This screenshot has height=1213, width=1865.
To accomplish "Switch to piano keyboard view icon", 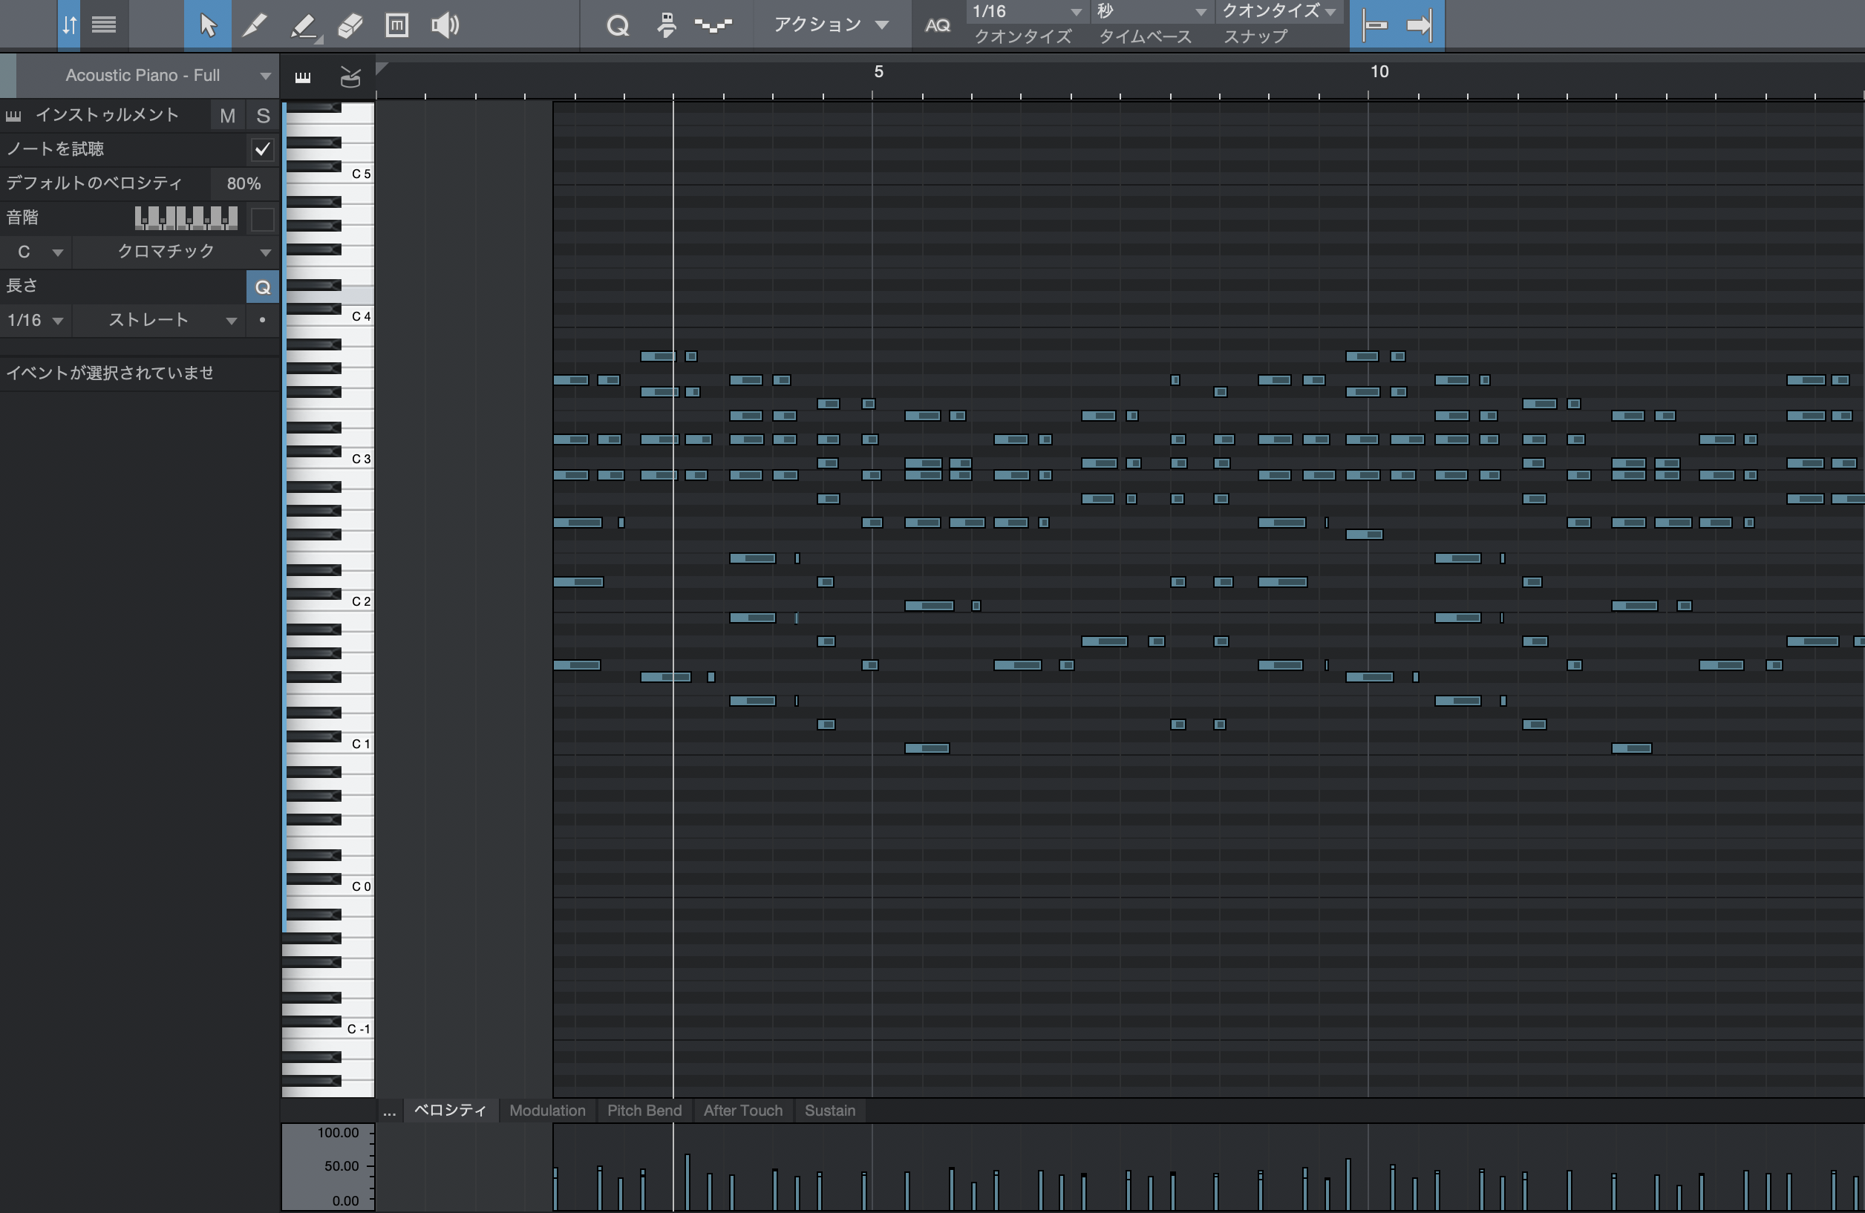I will pyautogui.click(x=302, y=76).
